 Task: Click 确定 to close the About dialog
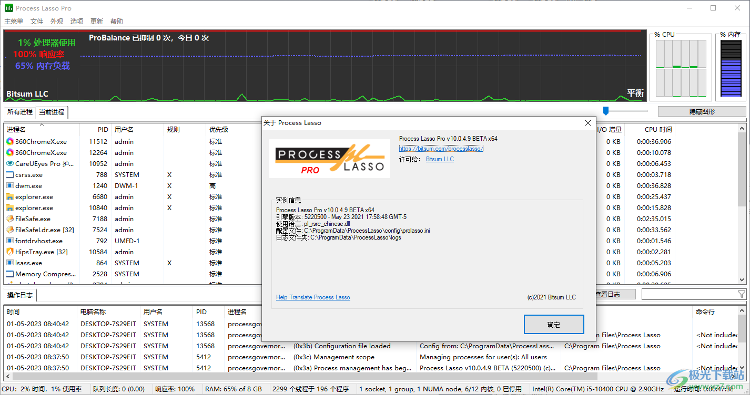tap(554, 325)
